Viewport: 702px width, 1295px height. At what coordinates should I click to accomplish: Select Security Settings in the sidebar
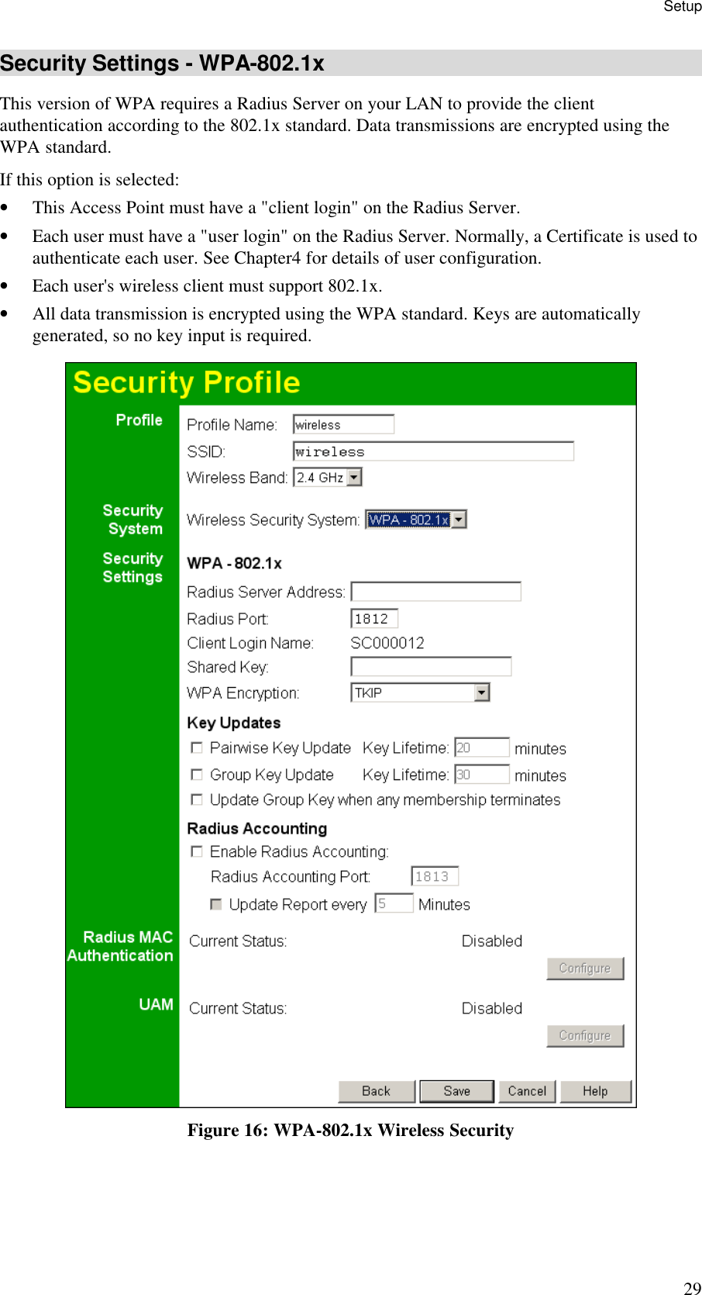[132, 567]
